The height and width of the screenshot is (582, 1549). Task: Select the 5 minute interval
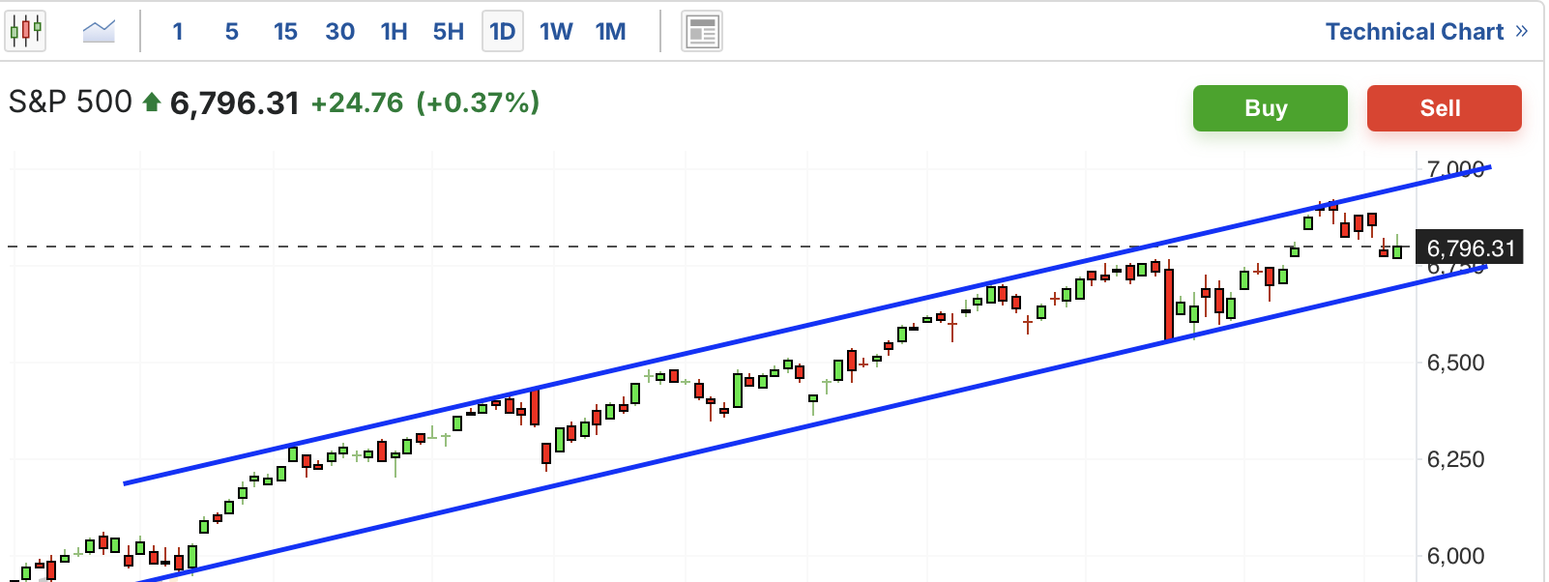click(x=232, y=32)
